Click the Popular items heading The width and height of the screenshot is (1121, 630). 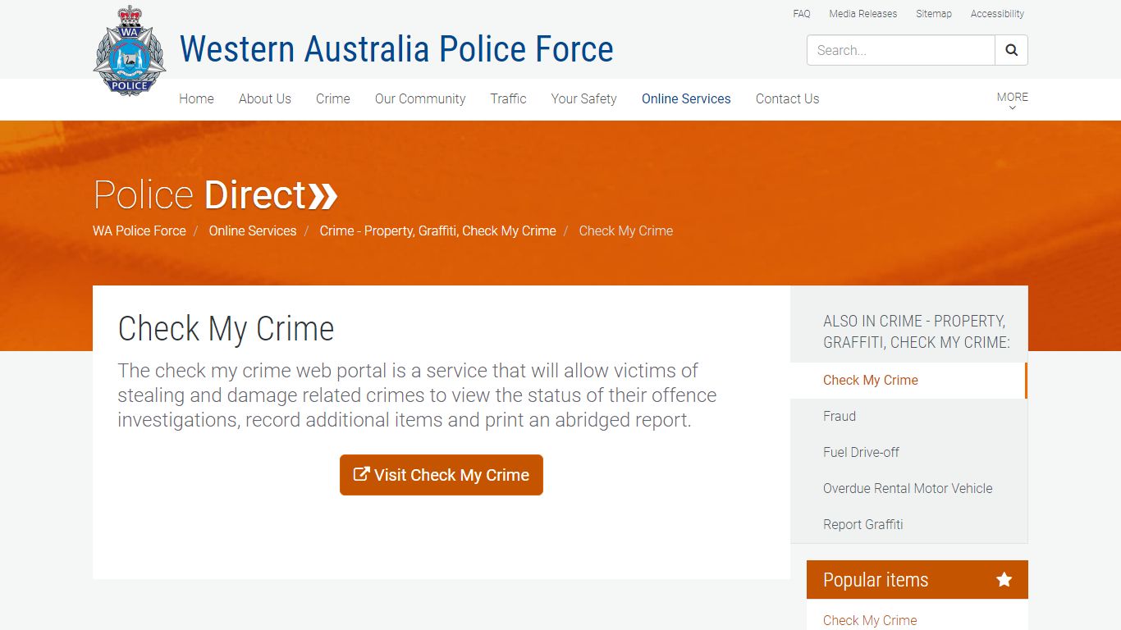coord(876,580)
